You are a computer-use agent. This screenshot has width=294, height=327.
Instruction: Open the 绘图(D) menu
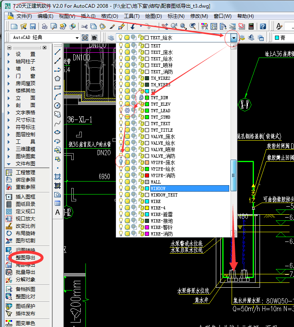153,16
